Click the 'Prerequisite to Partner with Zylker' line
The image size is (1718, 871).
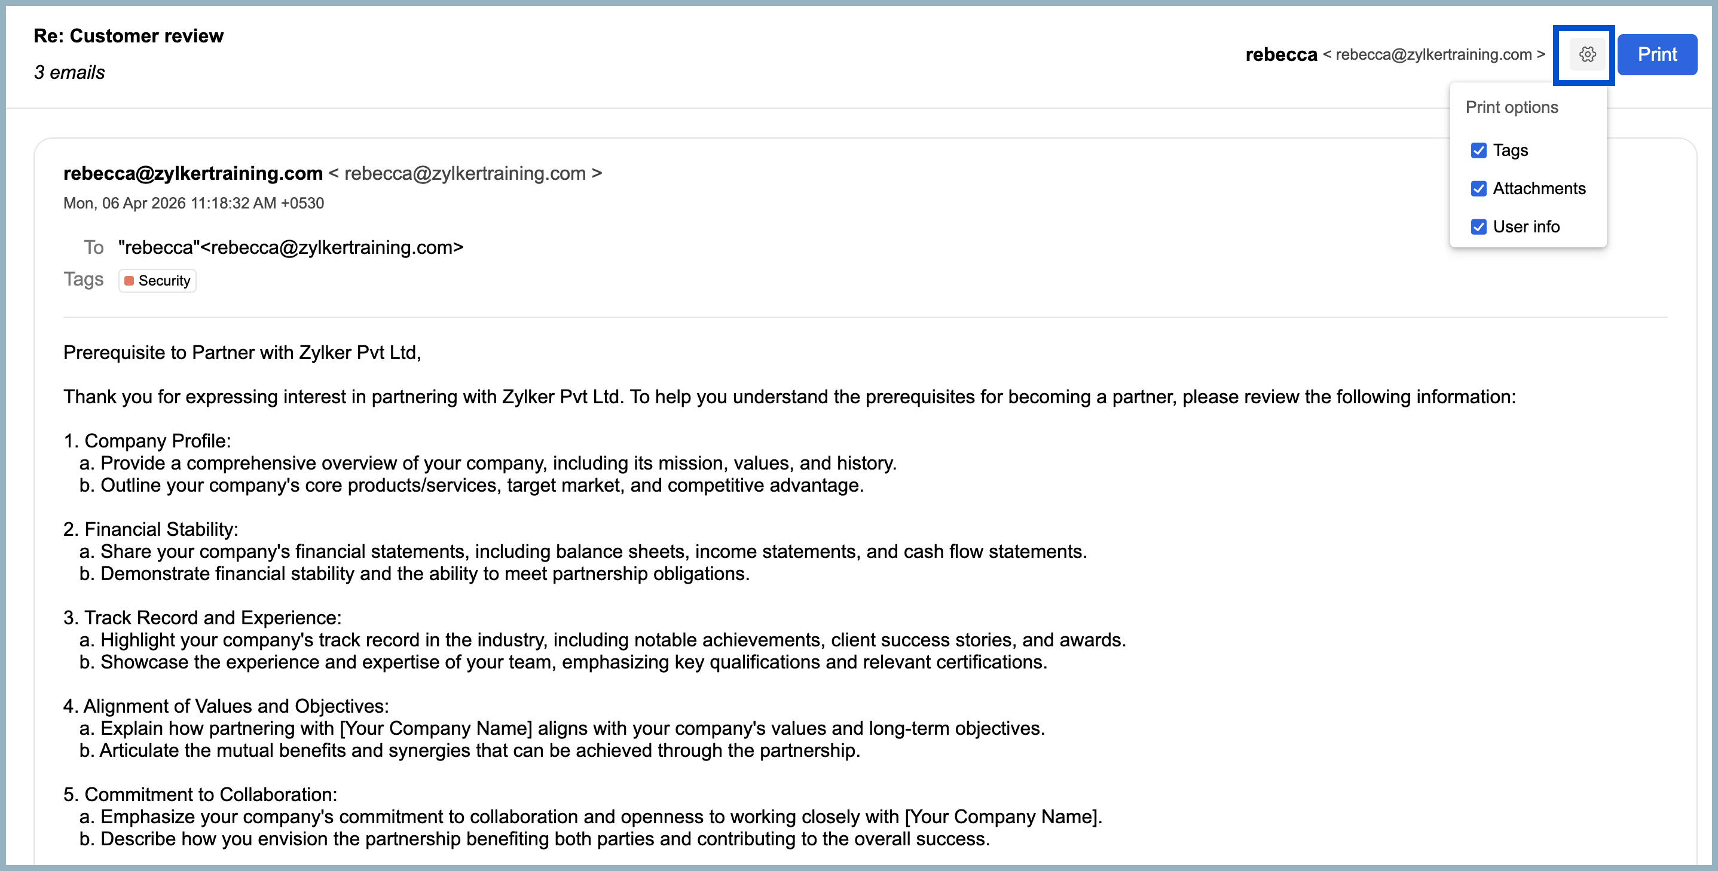pyautogui.click(x=242, y=352)
